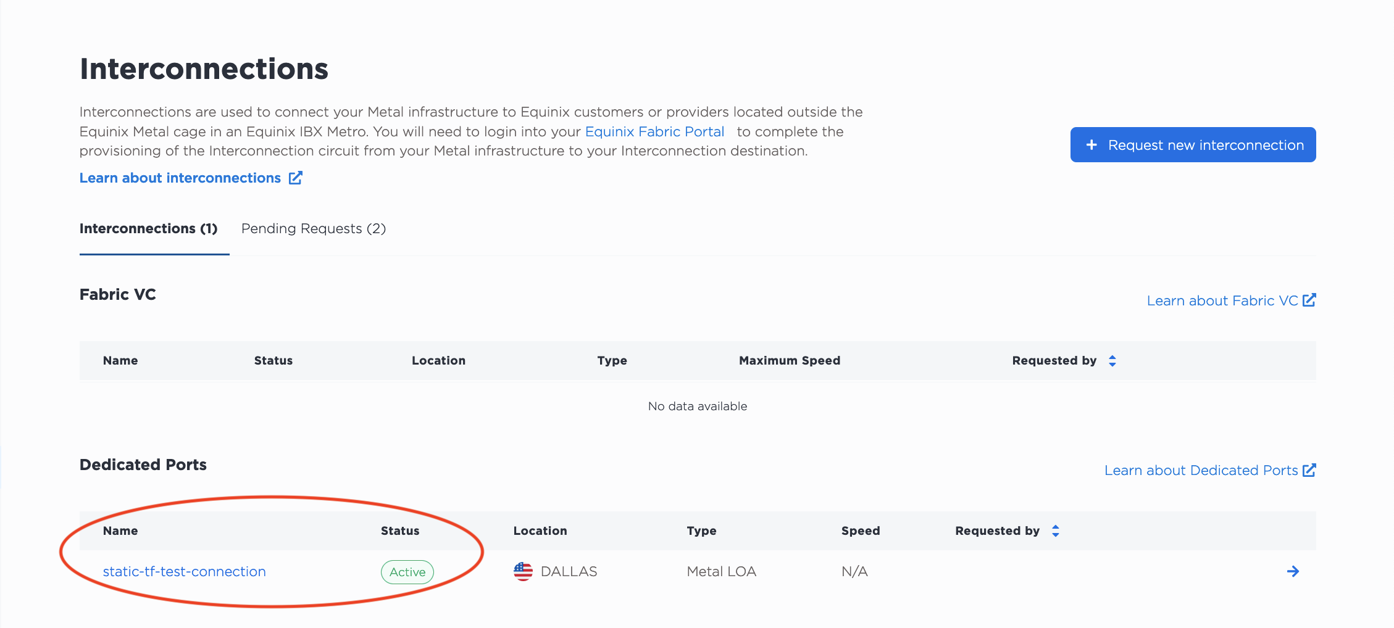Sort Dedicated Ports by Requested by arrows
The height and width of the screenshot is (628, 1394).
(x=1055, y=531)
